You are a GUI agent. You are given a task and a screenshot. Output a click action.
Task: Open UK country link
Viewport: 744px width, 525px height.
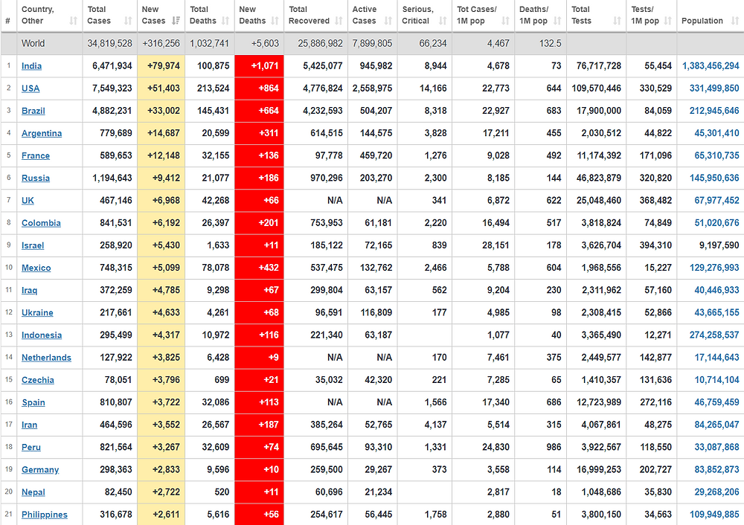click(x=28, y=201)
